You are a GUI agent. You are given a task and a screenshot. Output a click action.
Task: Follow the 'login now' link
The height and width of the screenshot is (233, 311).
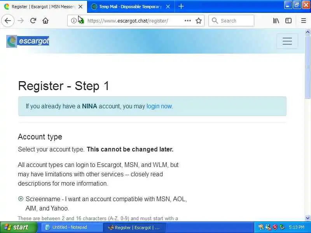[159, 106]
